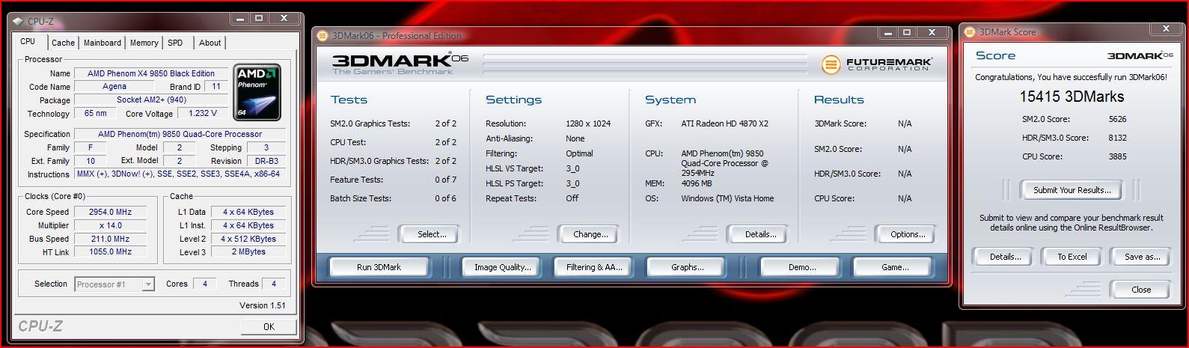Screen dimensions: 1189x348
Task: Switch to the SPD tab
Action: click(175, 43)
